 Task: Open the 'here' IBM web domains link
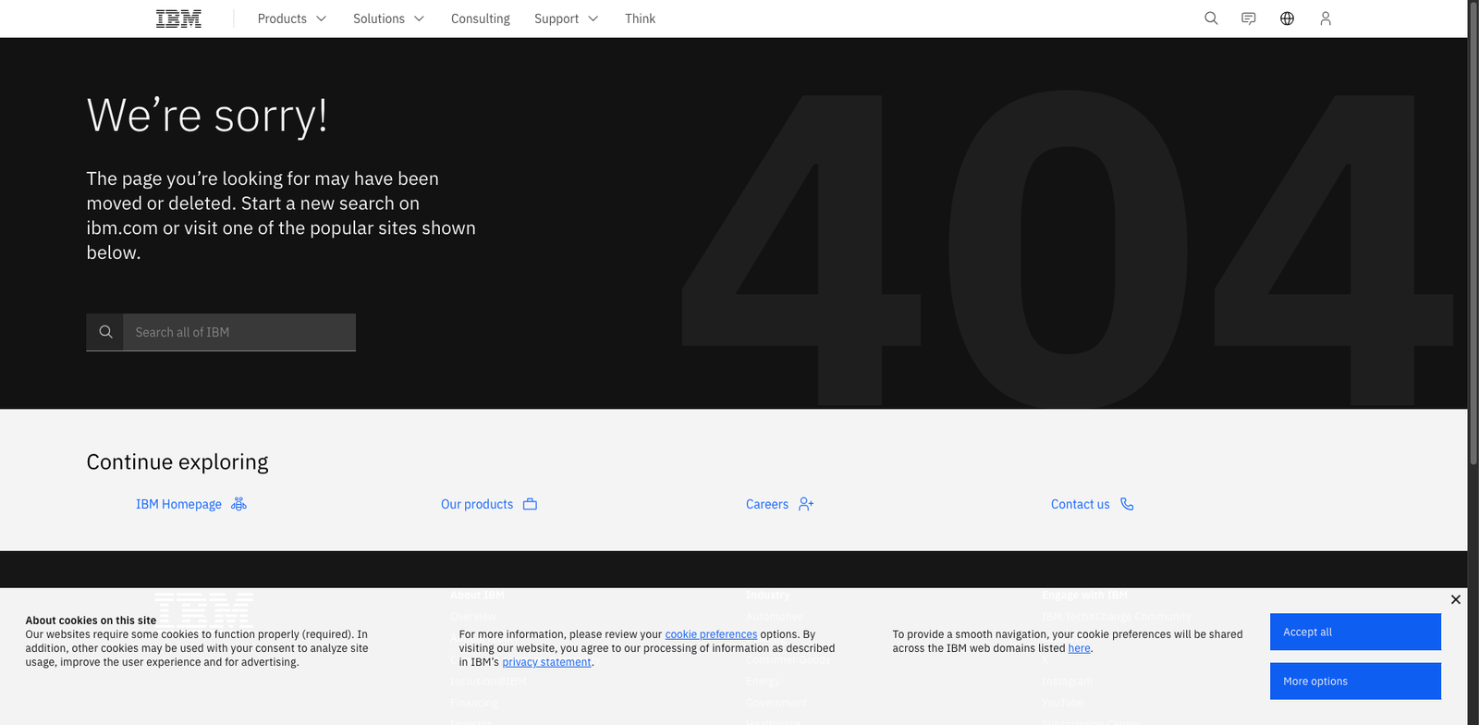(x=1079, y=648)
